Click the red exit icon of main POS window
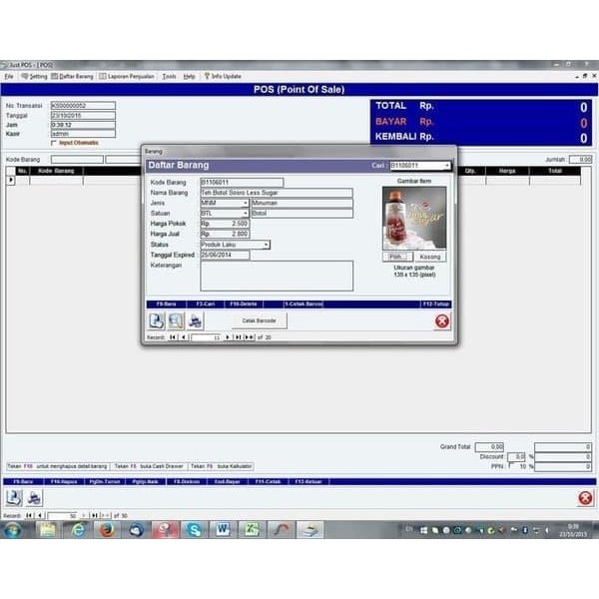Screen dimensions: 599x599 [585, 498]
